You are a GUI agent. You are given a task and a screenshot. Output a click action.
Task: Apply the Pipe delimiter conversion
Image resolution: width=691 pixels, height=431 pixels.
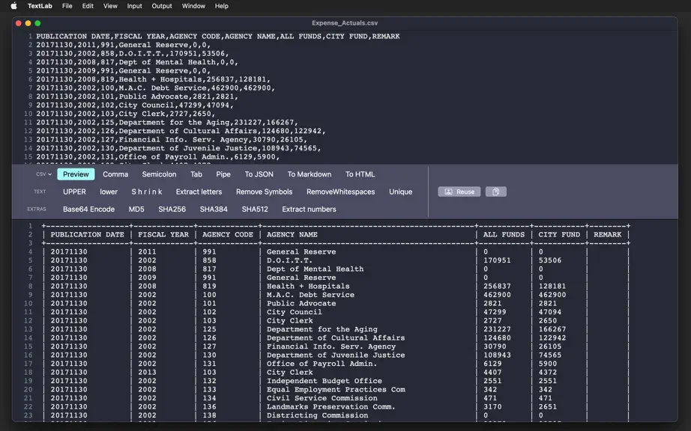click(223, 174)
